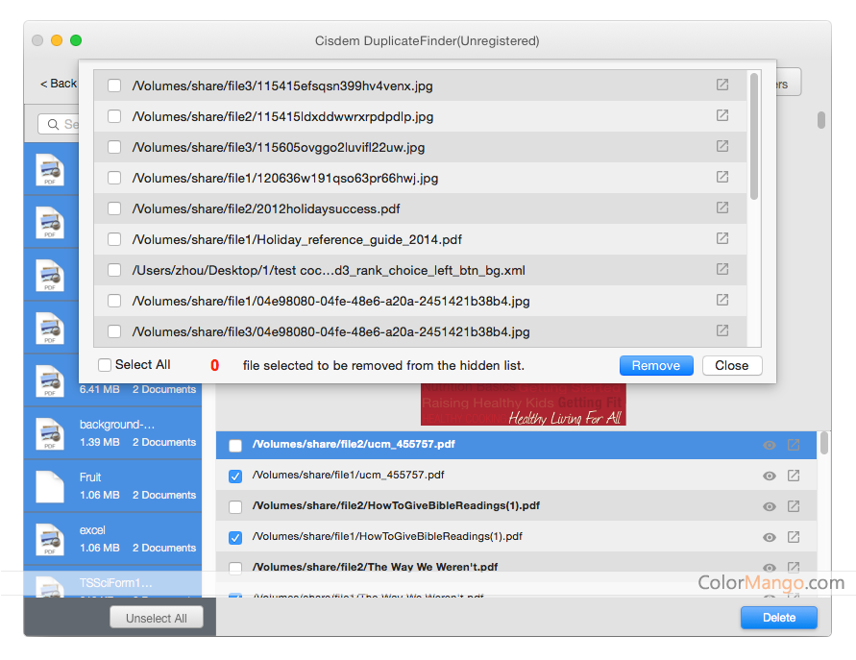Click PDF icon of background- group
856x660 pixels.
pyautogui.click(x=50, y=433)
